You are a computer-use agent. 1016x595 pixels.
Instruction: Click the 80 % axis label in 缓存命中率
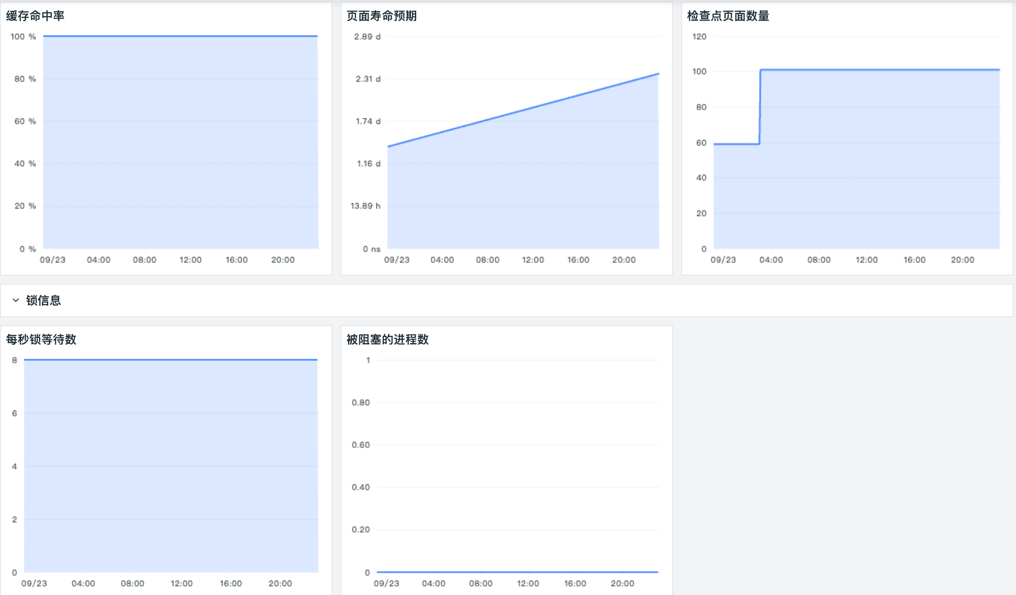tap(25, 79)
